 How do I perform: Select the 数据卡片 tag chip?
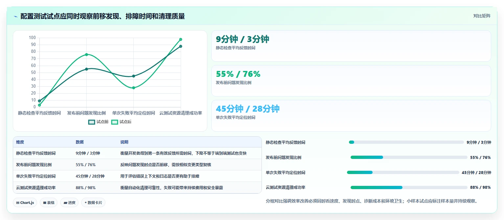[93, 203]
